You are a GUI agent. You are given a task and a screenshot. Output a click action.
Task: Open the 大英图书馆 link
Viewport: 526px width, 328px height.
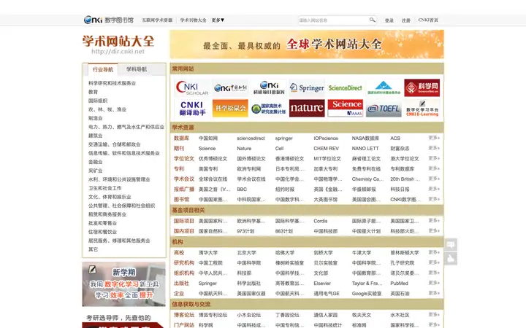click(325, 200)
